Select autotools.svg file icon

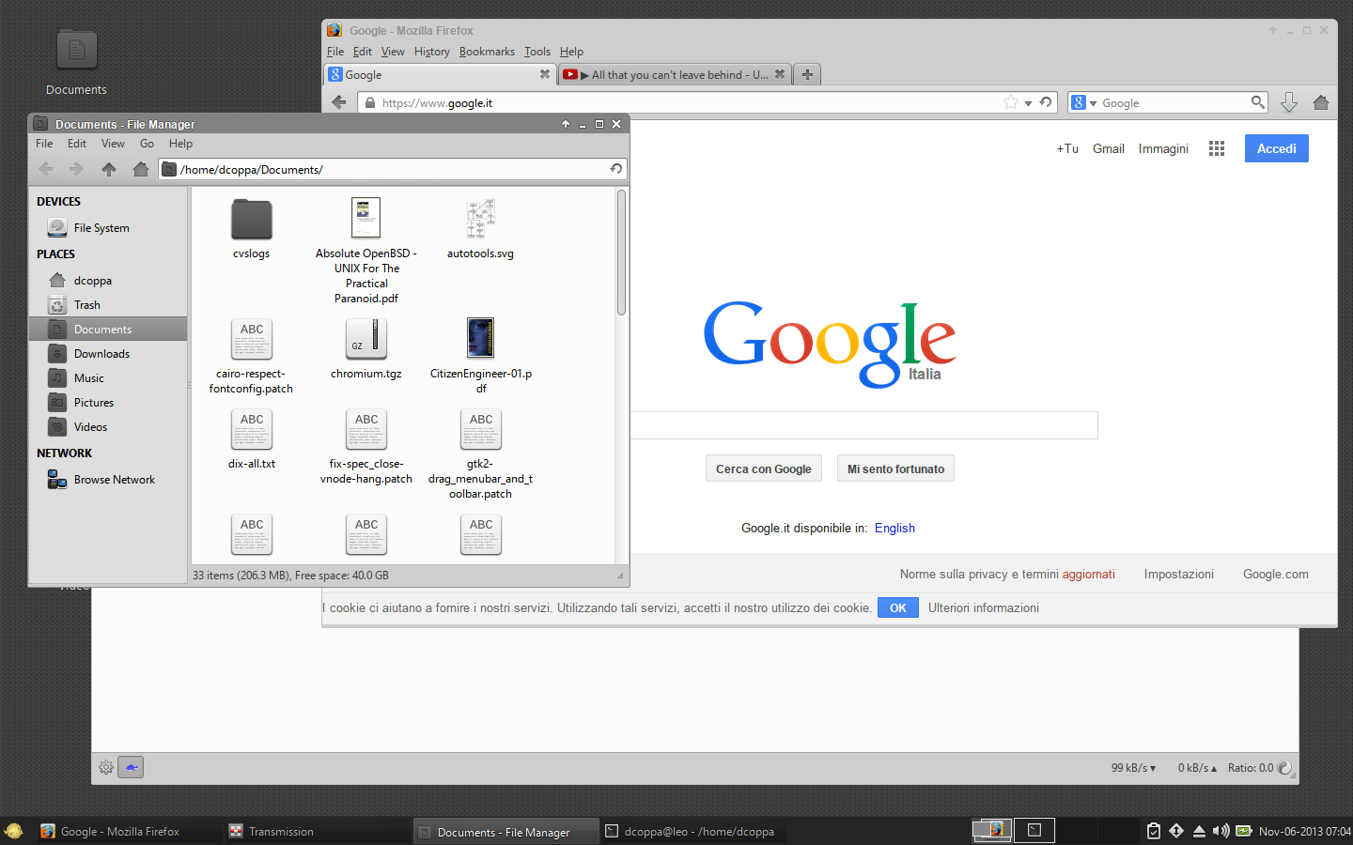click(480, 218)
